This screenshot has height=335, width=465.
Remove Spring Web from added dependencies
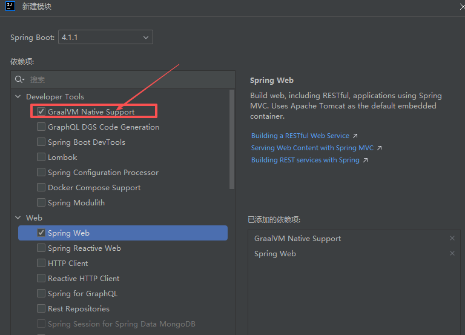click(x=452, y=253)
